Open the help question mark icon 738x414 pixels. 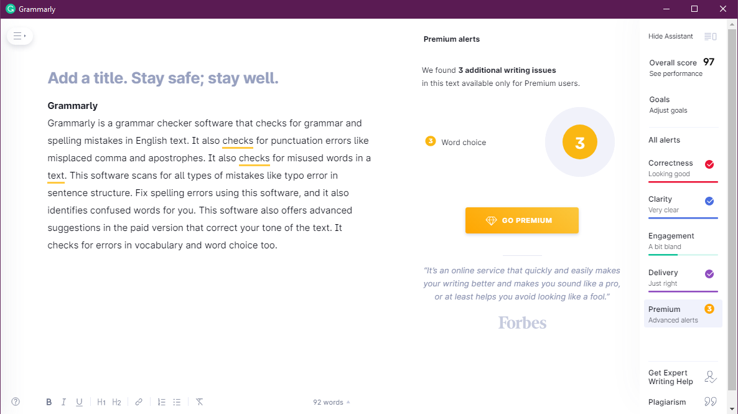click(16, 402)
